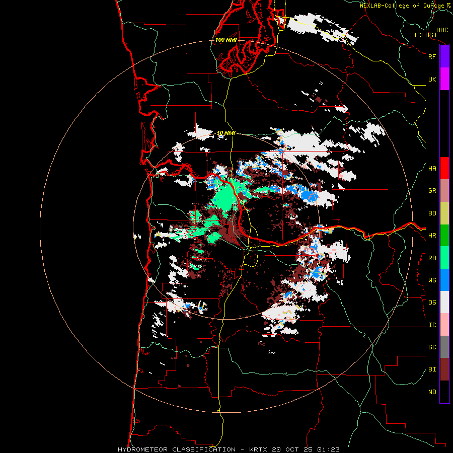Click the GR legend label
453x453 pixels.
(432, 191)
